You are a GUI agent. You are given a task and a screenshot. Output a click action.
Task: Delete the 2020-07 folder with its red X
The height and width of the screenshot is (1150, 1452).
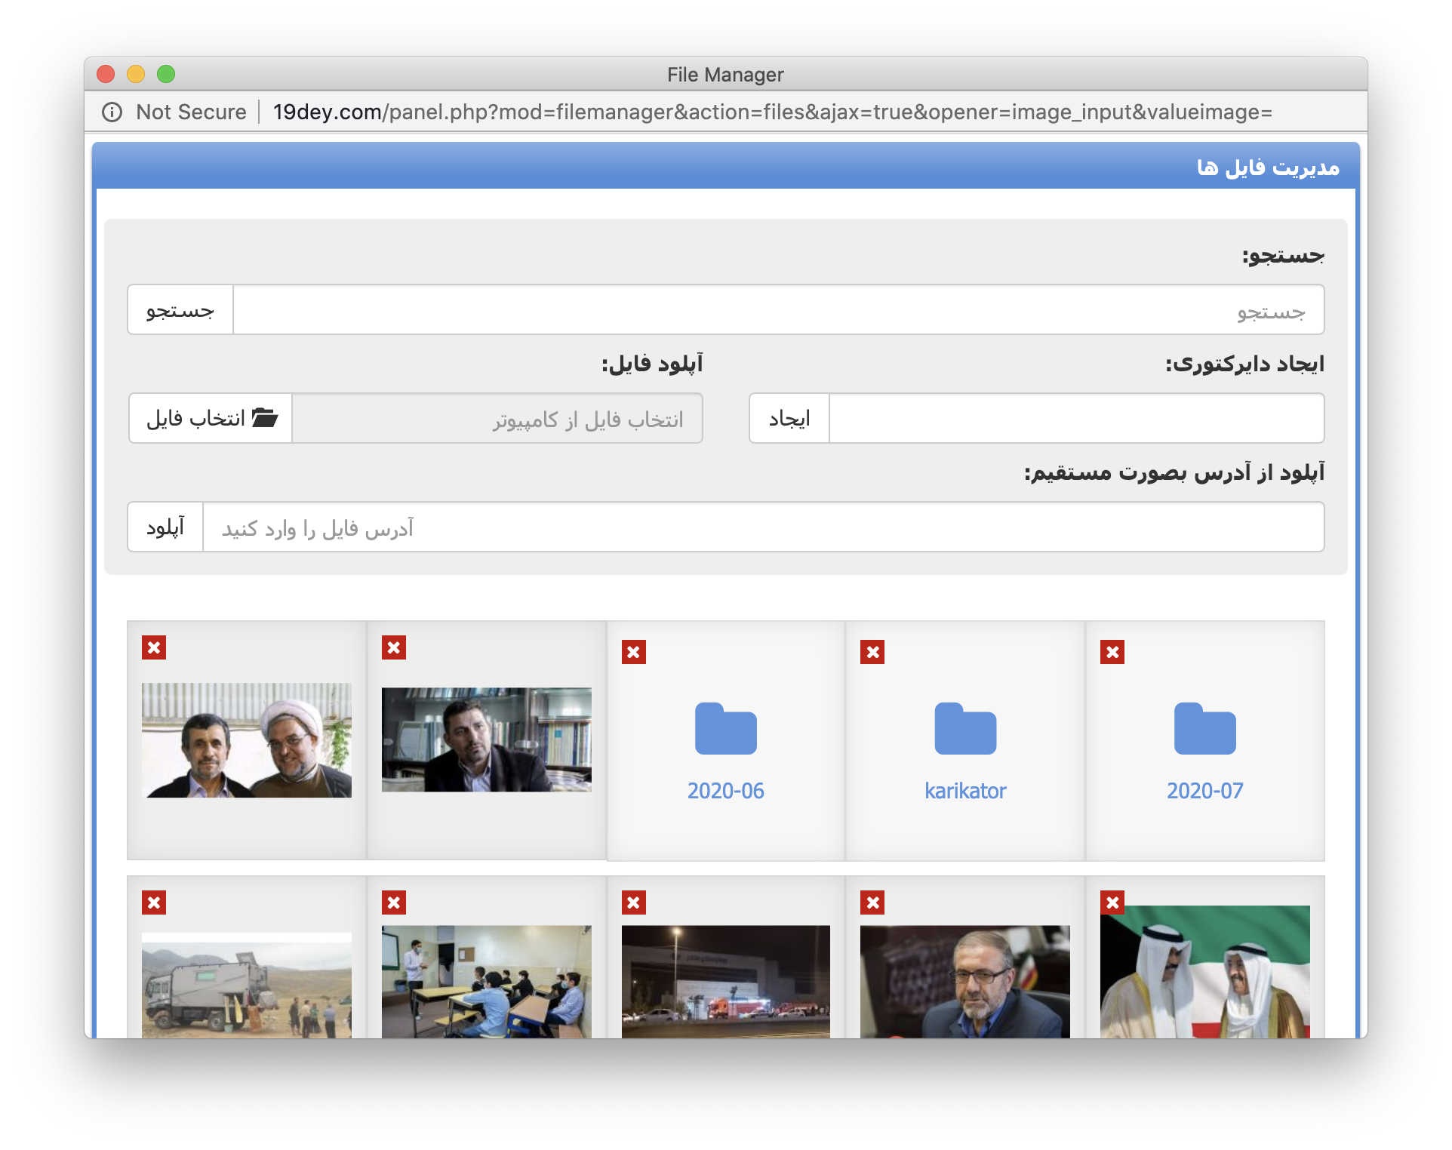1112,652
